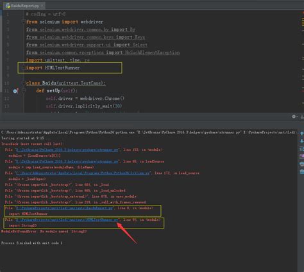Click 'class Baidu(unittest.TestCase):' line
Screen dimensions: 304x272
point(66,83)
